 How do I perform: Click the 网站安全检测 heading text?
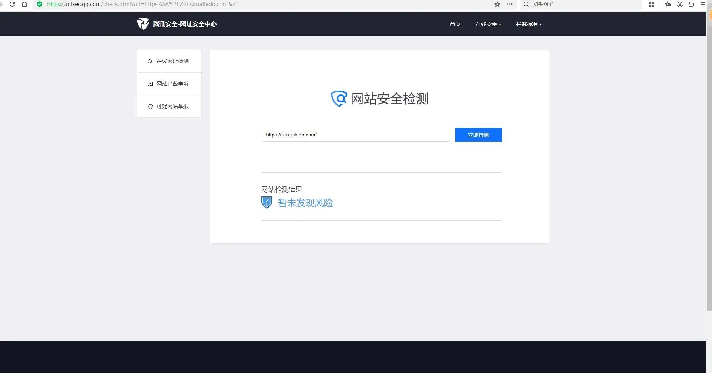click(x=390, y=99)
